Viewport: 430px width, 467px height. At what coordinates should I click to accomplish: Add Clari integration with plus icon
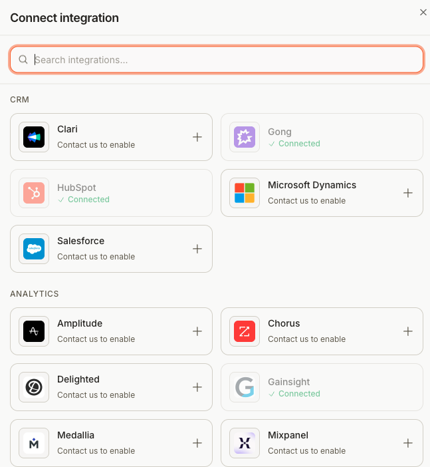tap(197, 137)
